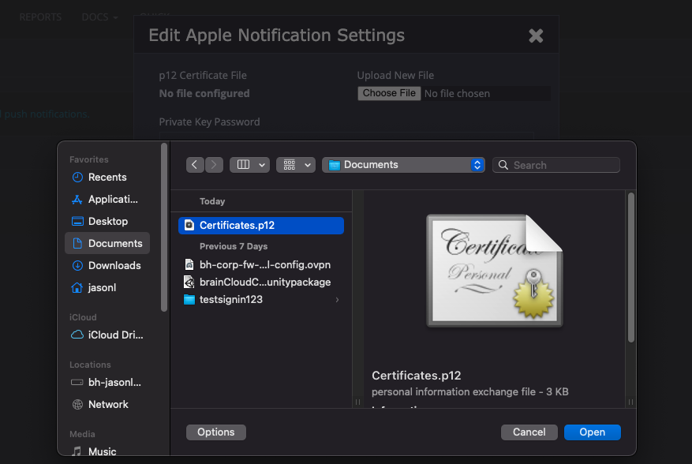This screenshot has width=692, height=464.
Task: Click the Certificates.p12 preview title
Action: coord(416,376)
